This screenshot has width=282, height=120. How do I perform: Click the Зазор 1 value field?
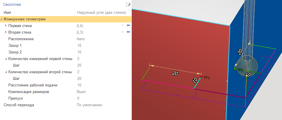point(79,46)
